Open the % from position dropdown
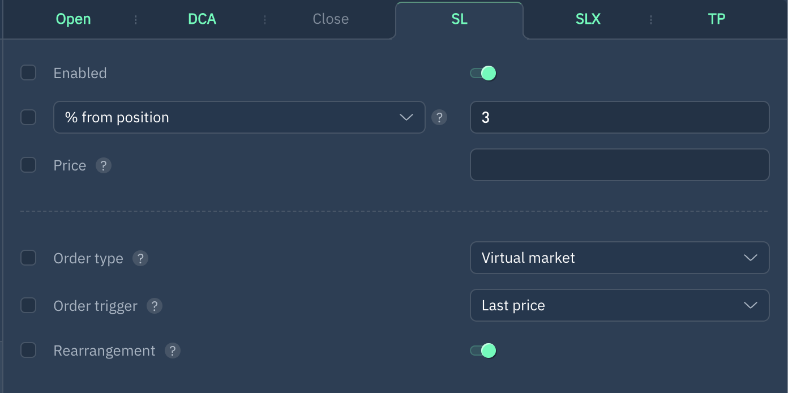The image size is (788, 393). [x=239, y=117]
